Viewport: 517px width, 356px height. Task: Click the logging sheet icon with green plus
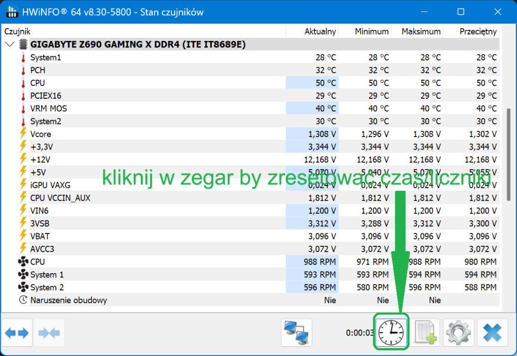(x=425, y=332)
